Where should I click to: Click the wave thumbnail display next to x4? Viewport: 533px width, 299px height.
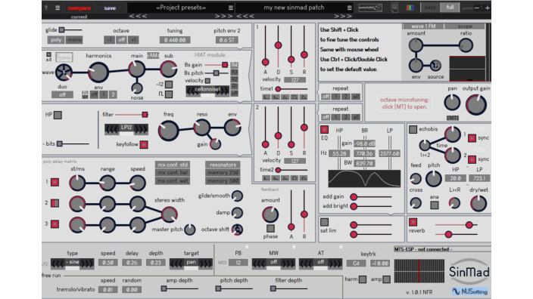click(x=64, y=57)
